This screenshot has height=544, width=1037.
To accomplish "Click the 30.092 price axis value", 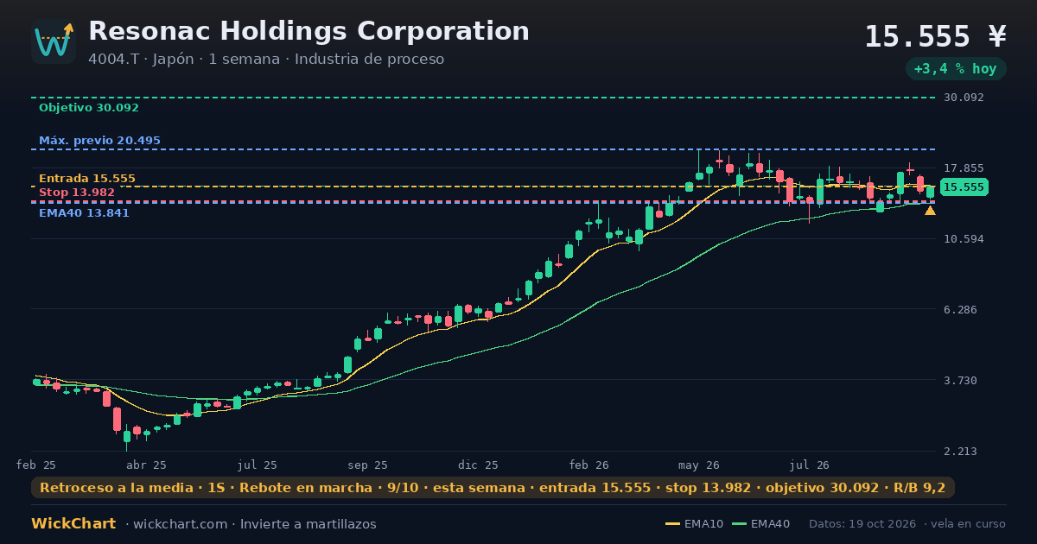I will coord(963,98).
